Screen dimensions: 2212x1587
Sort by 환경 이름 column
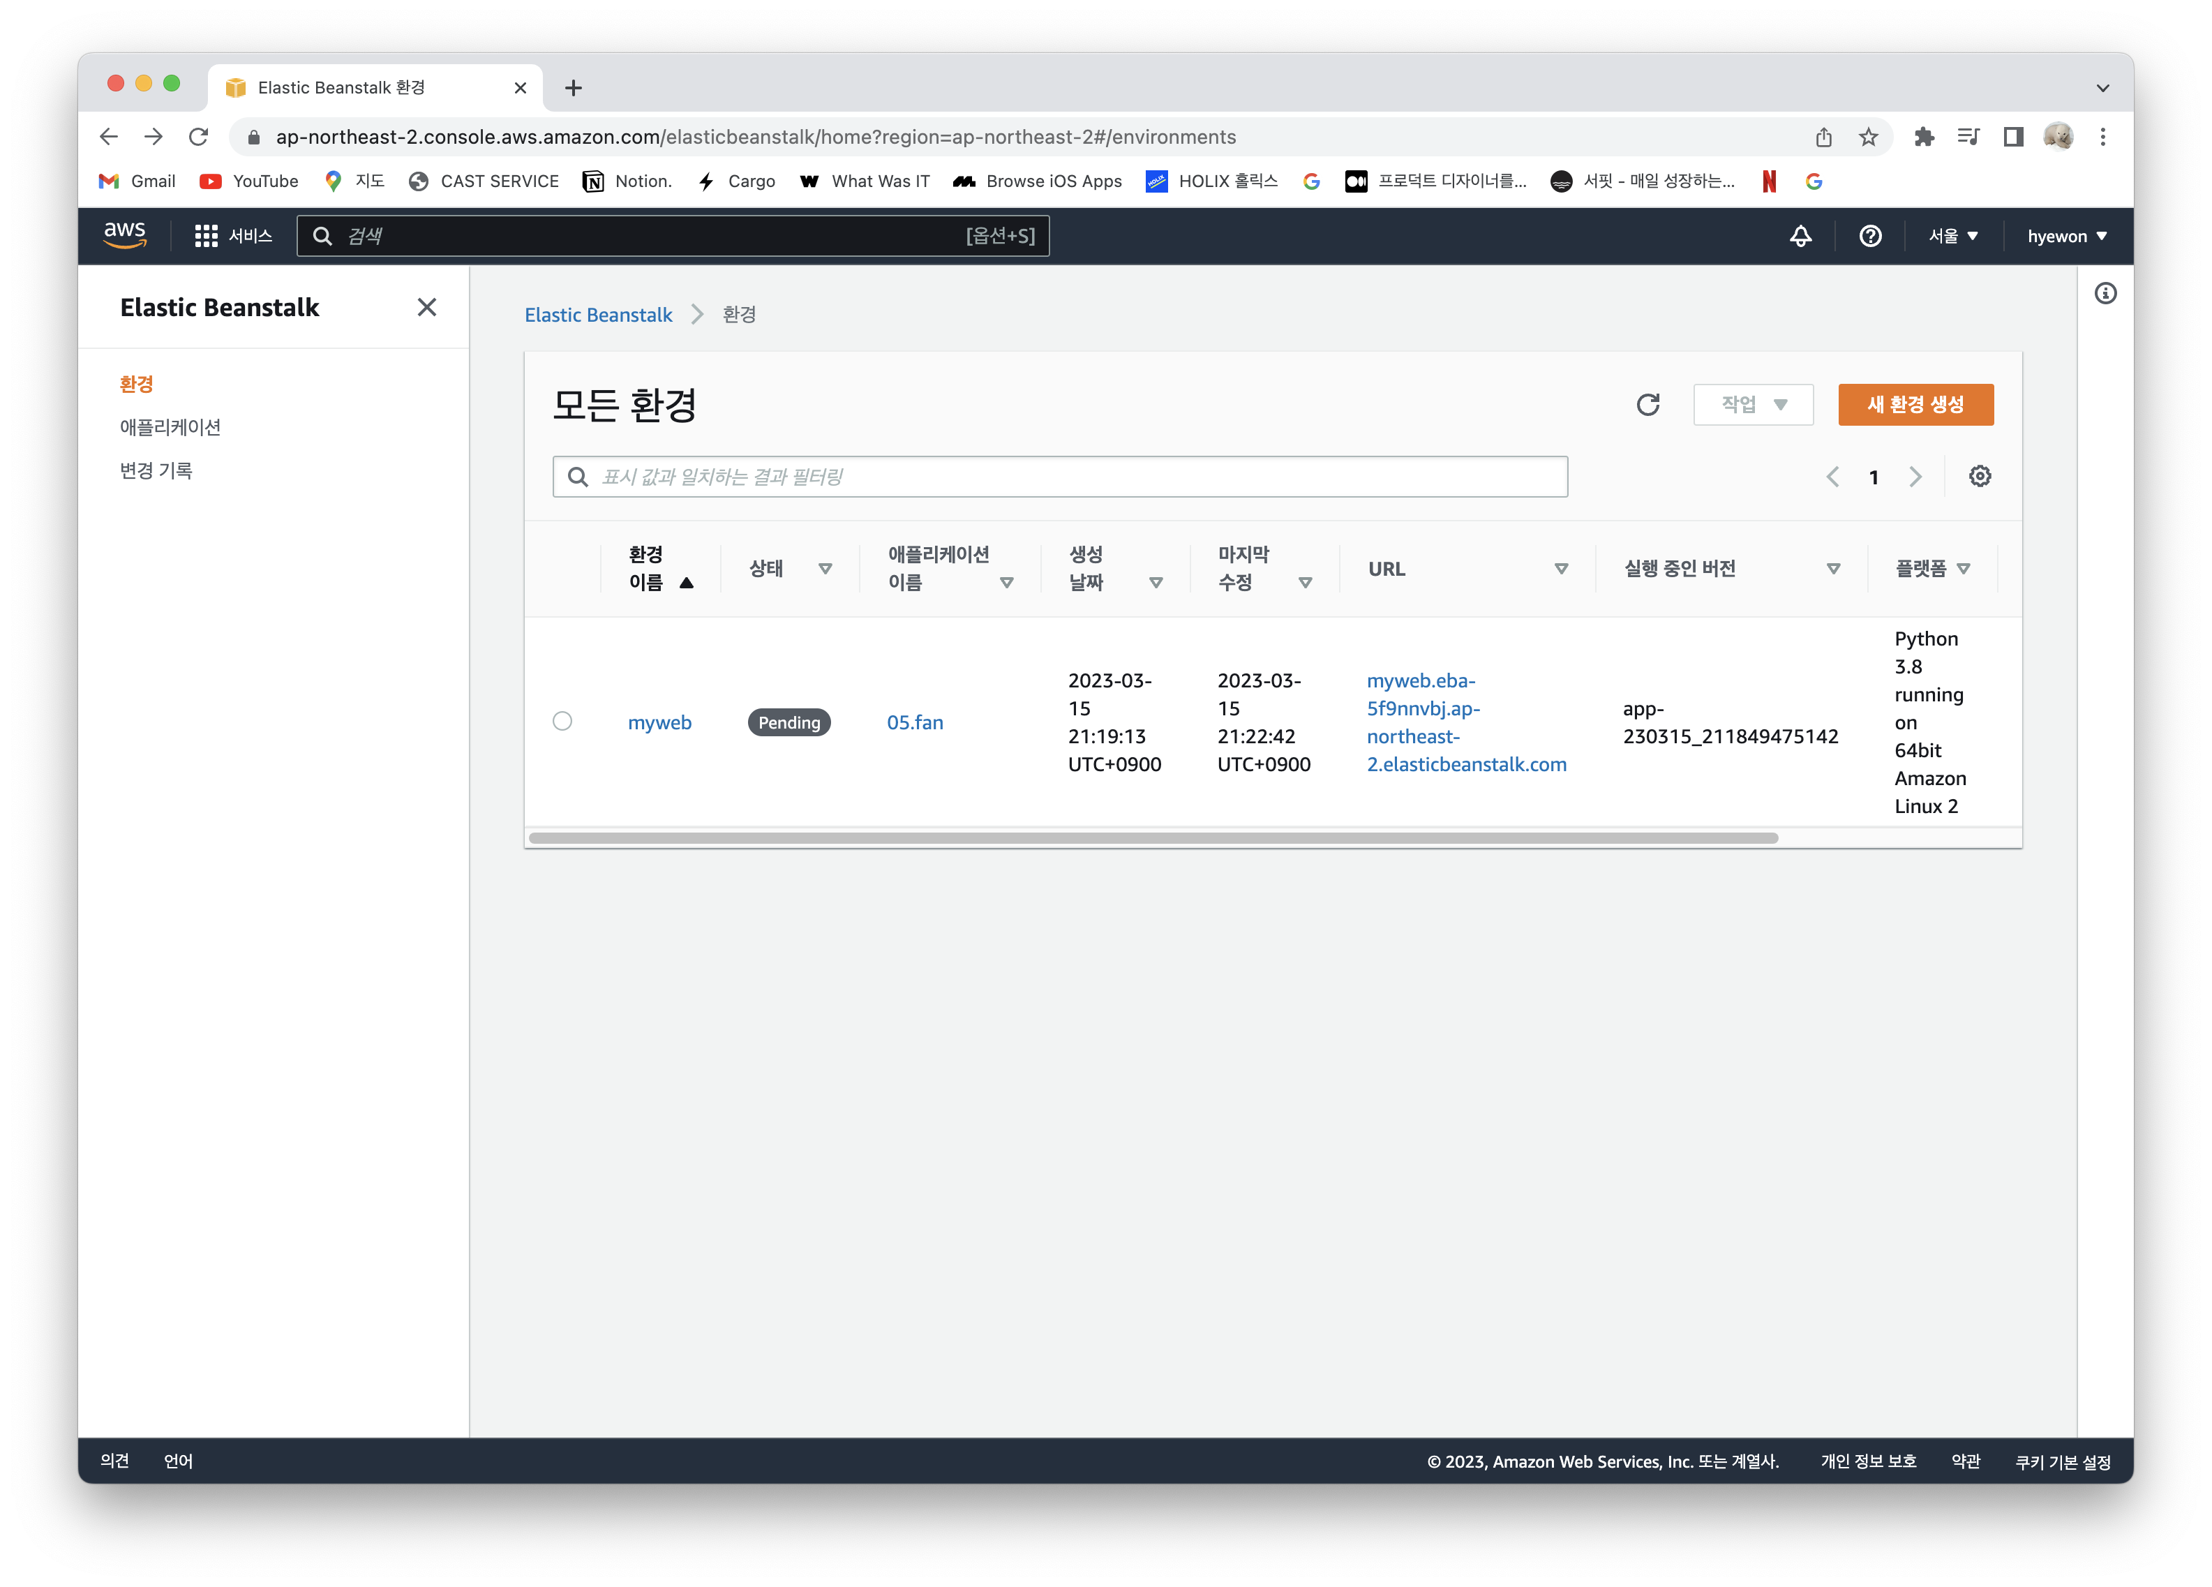pyautogui.click(x=660, y=569)
